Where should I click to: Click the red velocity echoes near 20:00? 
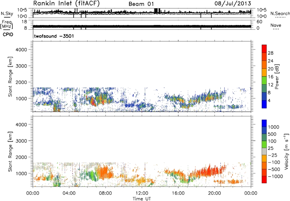click(211, 170)
